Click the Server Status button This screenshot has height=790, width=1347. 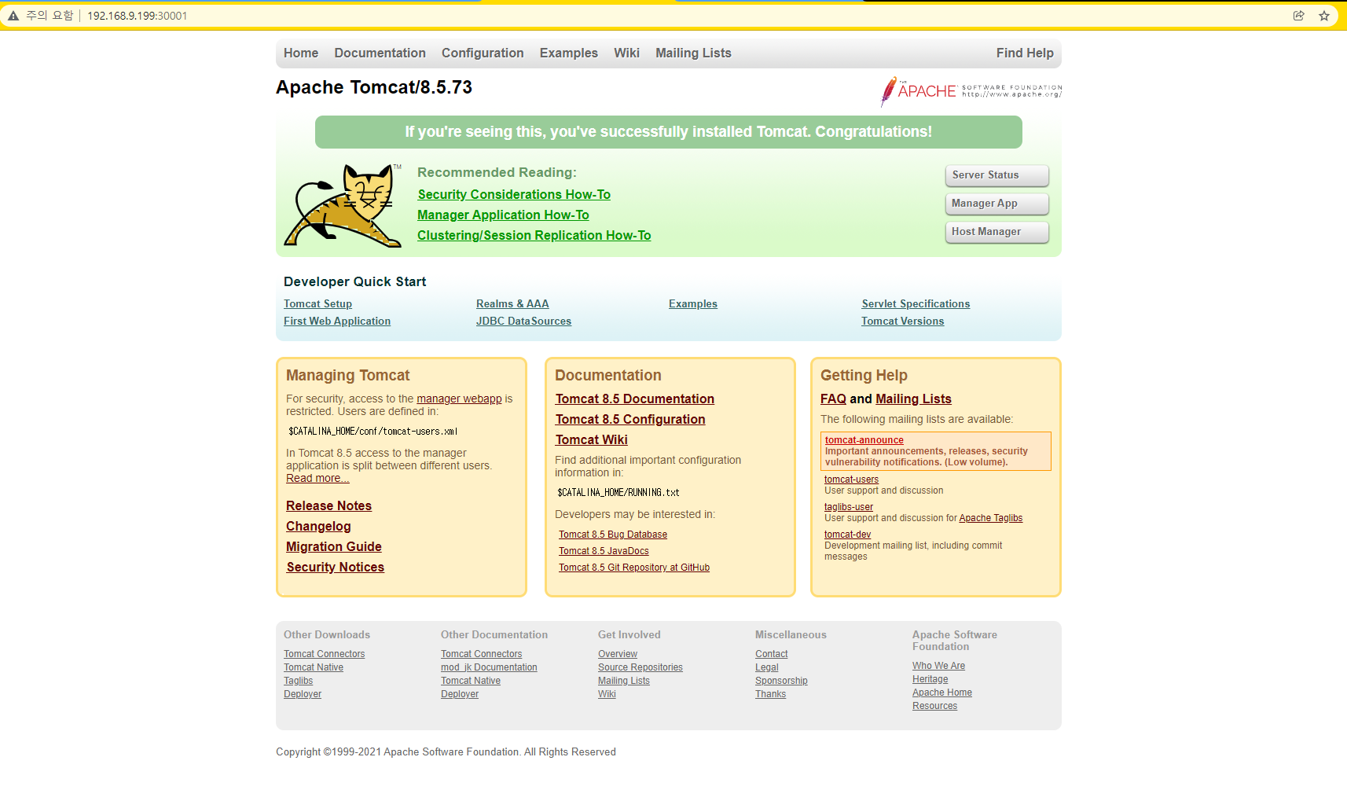click(996, 175)
